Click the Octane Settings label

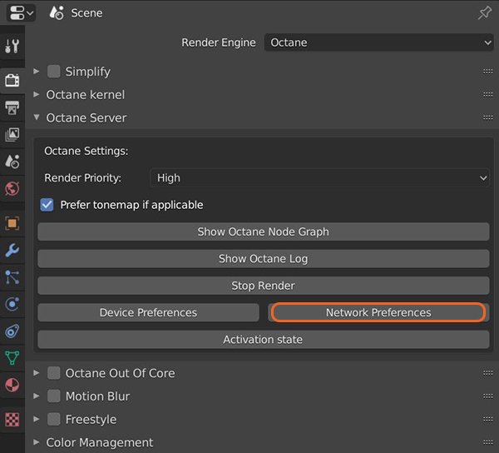[86, 151]
